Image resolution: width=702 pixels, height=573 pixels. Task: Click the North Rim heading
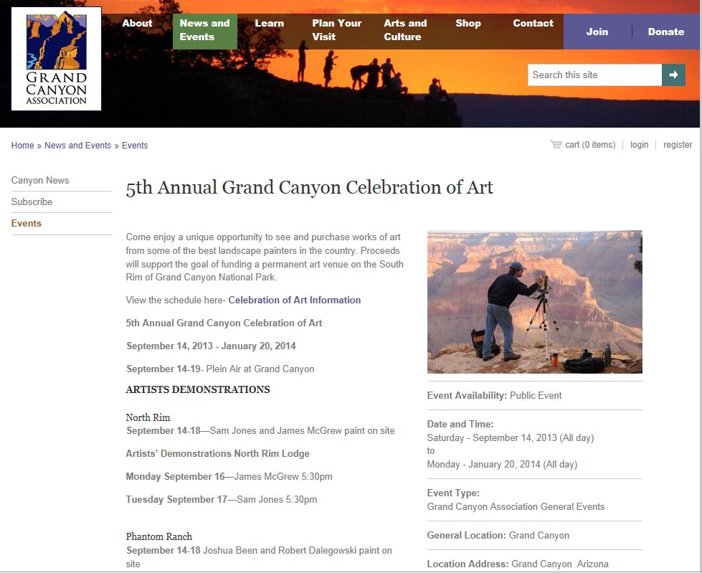tap(148, 417)
